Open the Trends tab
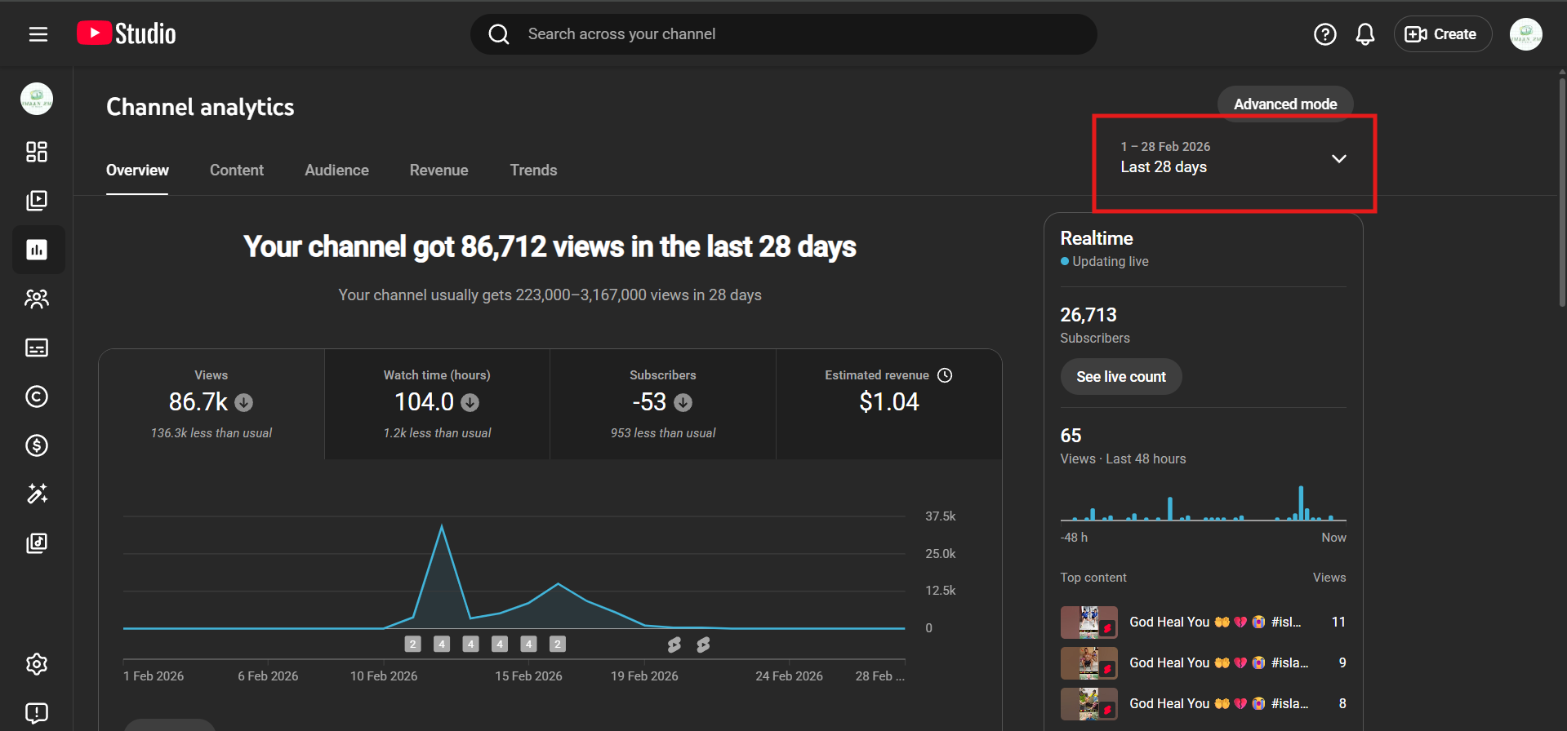Image resolution: width=1567 pixels, height=731 pixels. [533, 170]
